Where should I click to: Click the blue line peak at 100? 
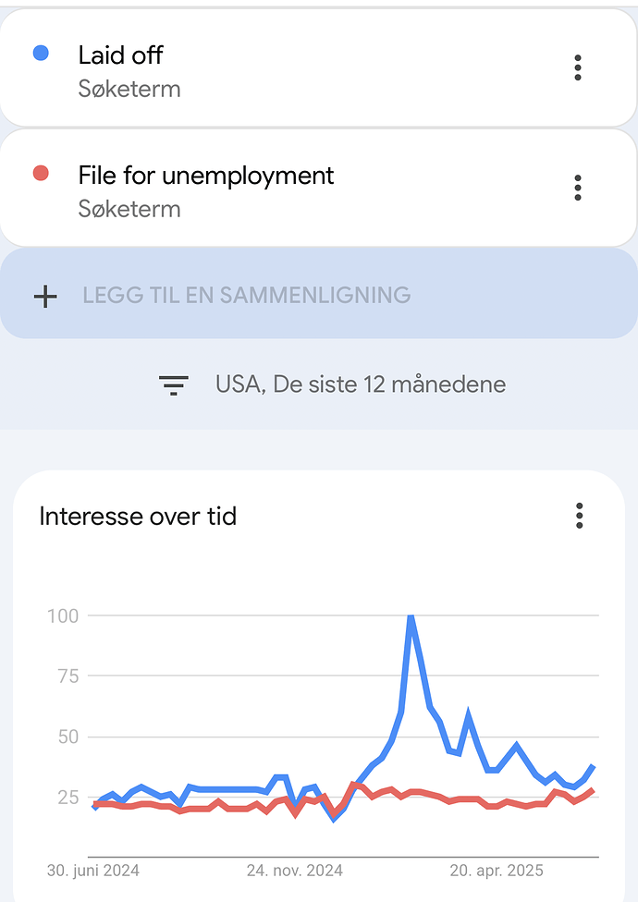pyautogui.click(x=411, y=616)
